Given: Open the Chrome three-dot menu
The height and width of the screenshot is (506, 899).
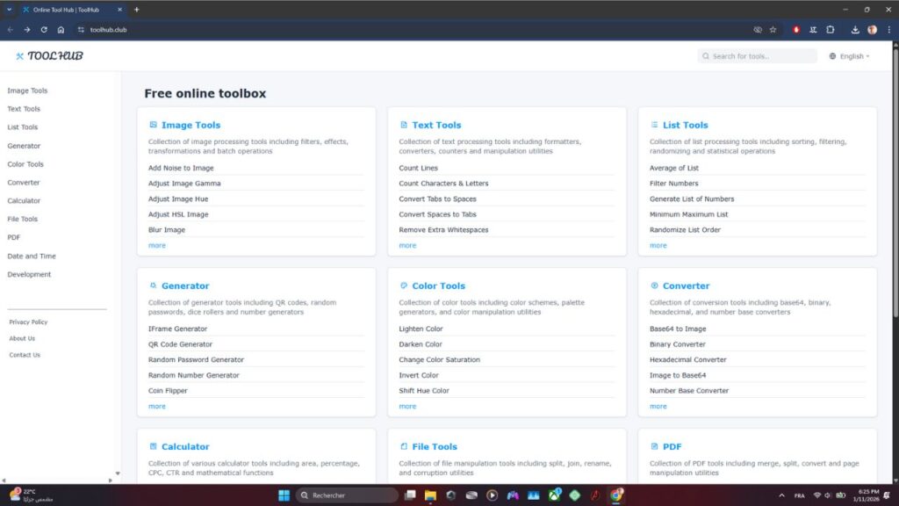Looking at the screenshot, I should [x=889, y=29].
